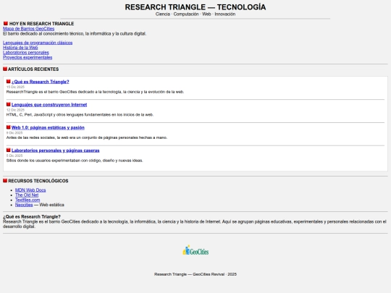Click the HOY EN RESEARCH TRIANGLE heading text

pos(42,24)
